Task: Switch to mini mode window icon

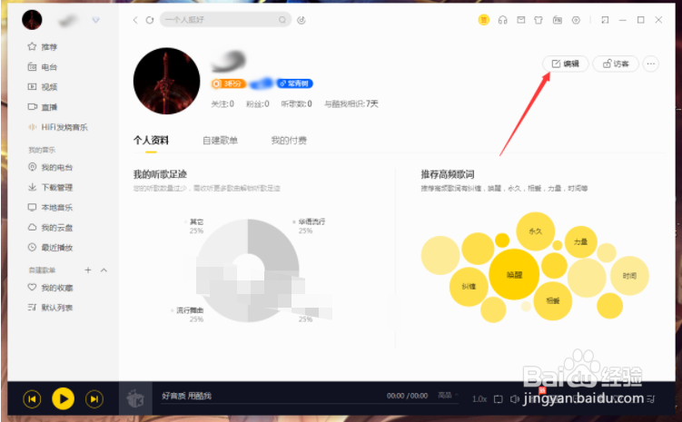Action: 605,20
